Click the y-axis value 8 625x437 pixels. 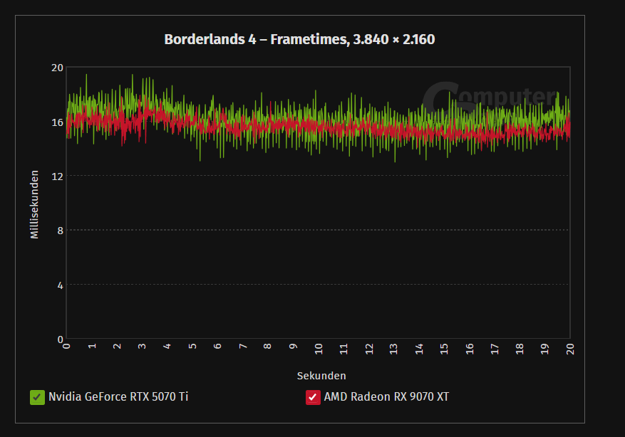pyautogui.click(x=60, y=231)
